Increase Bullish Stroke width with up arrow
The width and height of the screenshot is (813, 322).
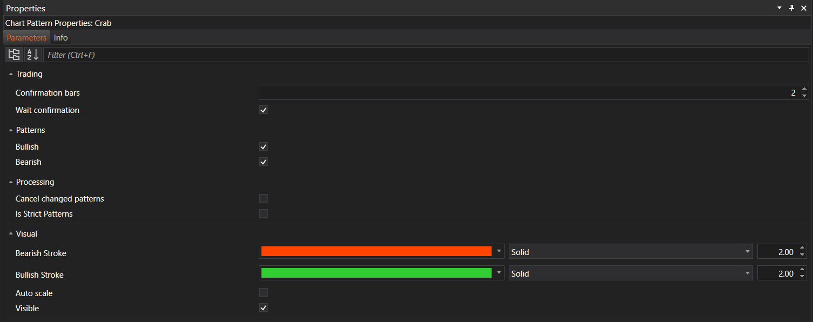point(802,271)
